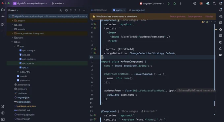Open app.routes.ts in the tree
The image size is (224, 122).
pos(29,59)
